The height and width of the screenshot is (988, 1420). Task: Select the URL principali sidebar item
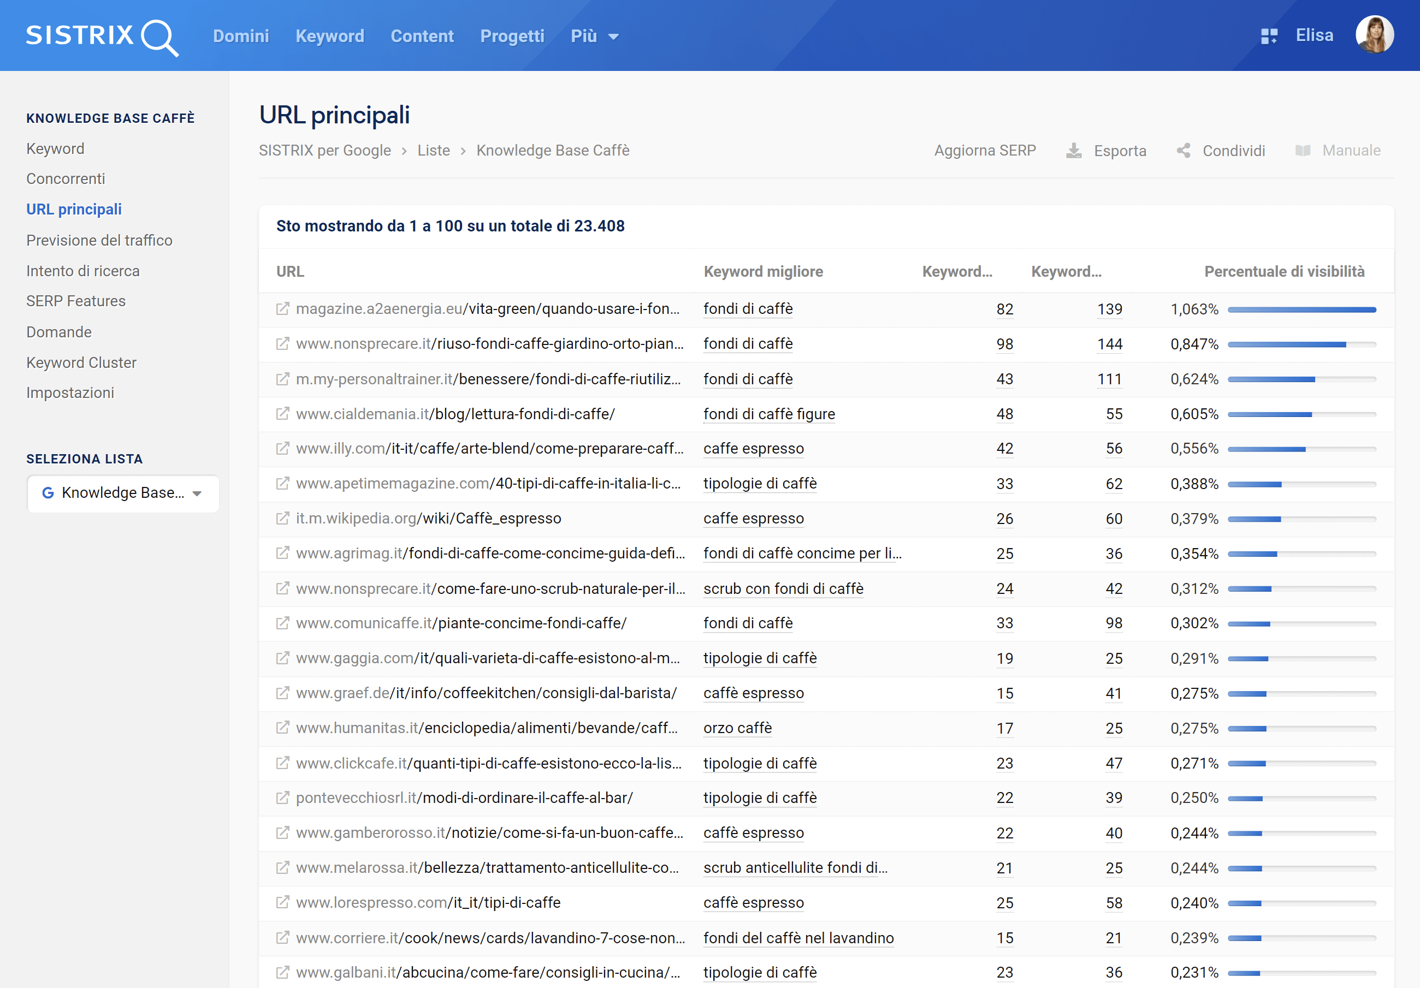pyautogui.click(x=74, y=209)
